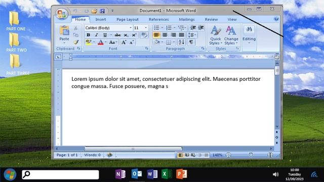The image size is (324, 182).
Task: Click the Grow Font icon
Action: 124,42
